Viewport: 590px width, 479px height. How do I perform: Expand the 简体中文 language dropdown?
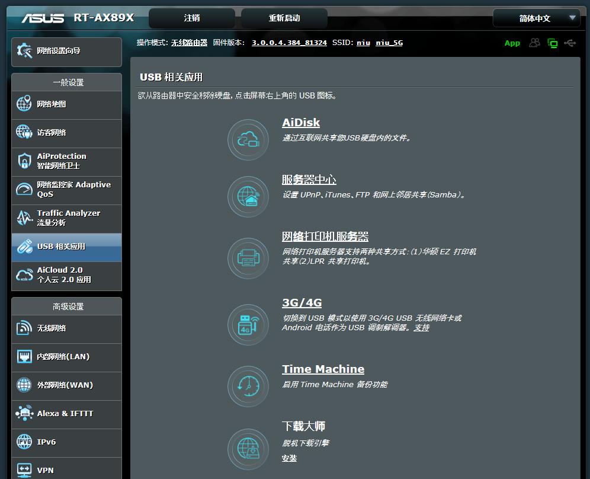click(535, 18)
